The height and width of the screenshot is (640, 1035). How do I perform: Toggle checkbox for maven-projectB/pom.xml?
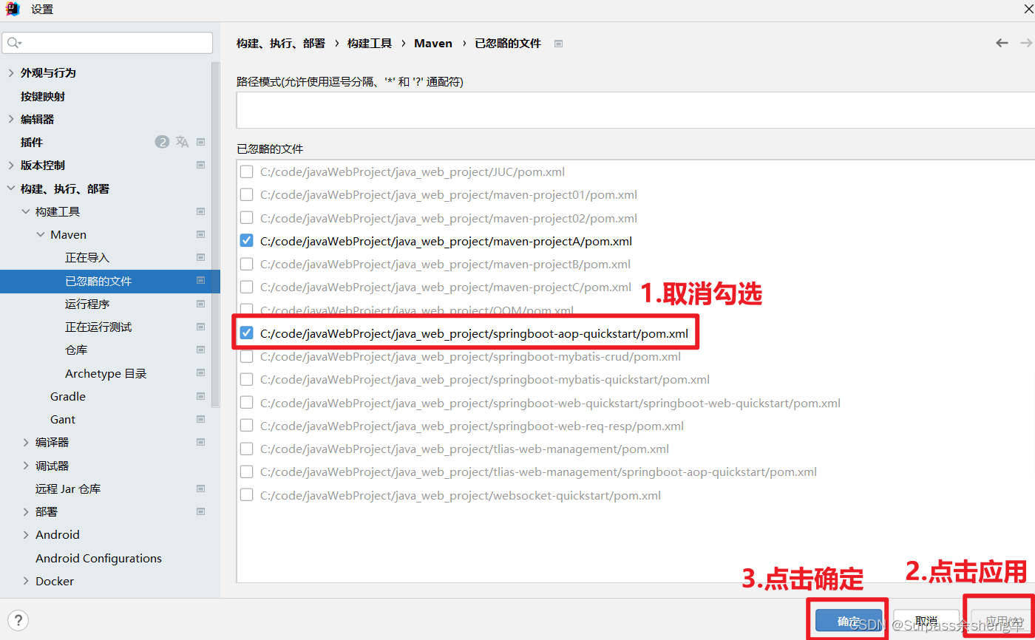coord(247,264)
